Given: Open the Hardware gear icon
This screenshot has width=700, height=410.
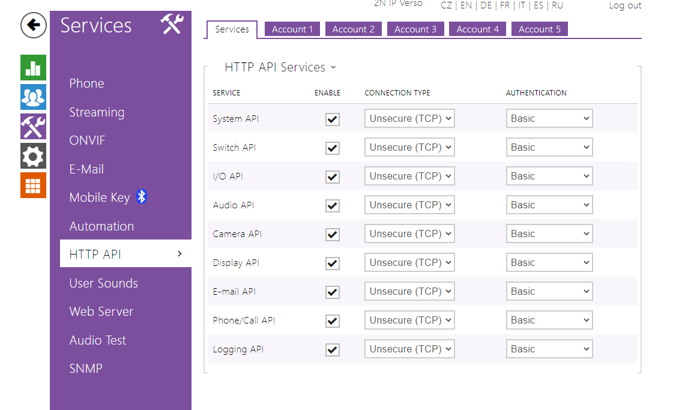Looking at the screenshot, I should pyautogui.click(x=33, y=155).
